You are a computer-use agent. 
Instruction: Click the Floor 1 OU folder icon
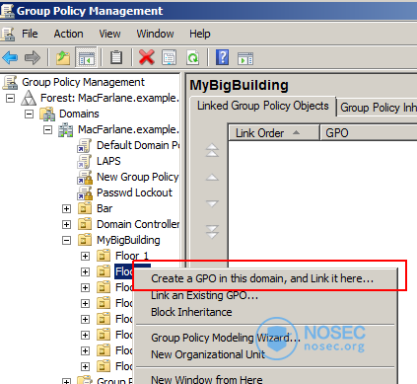coord(104,256)
